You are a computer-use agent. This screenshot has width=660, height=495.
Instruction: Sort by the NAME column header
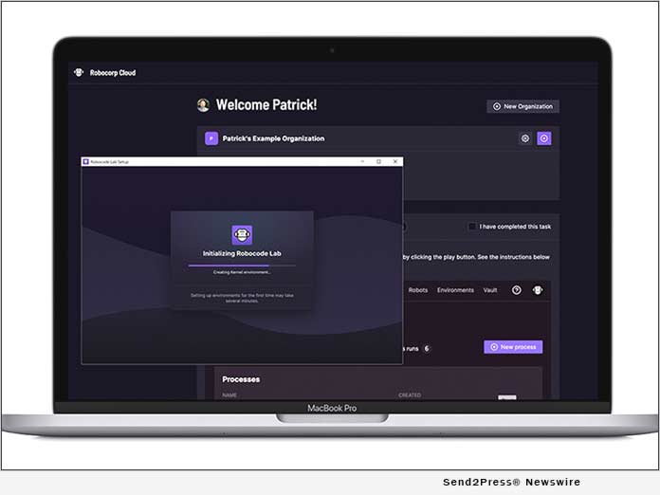point(229,394)
